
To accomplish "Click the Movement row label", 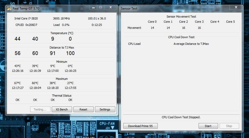I will tap(134, 28).
